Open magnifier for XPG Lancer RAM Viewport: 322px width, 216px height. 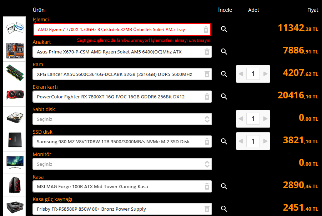224,74
